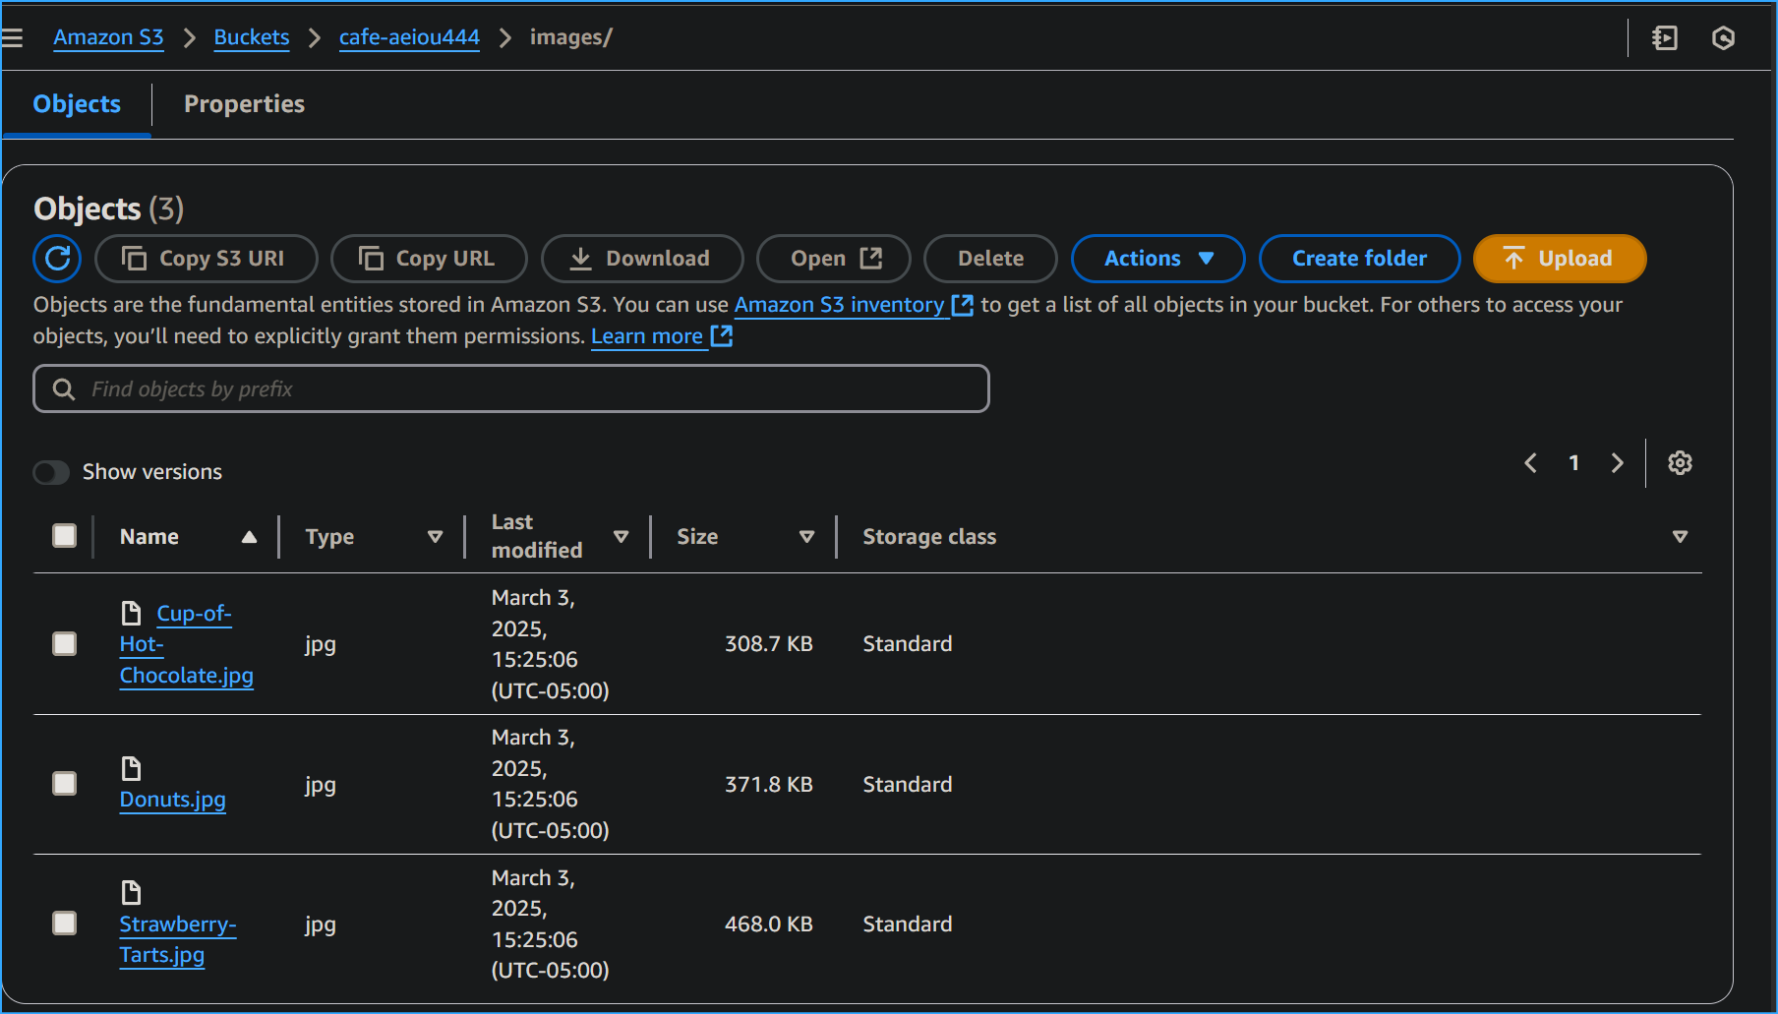
Task: Sort by Name using the sort arrow
Action: pyautogui.click(x=250, y=536)
